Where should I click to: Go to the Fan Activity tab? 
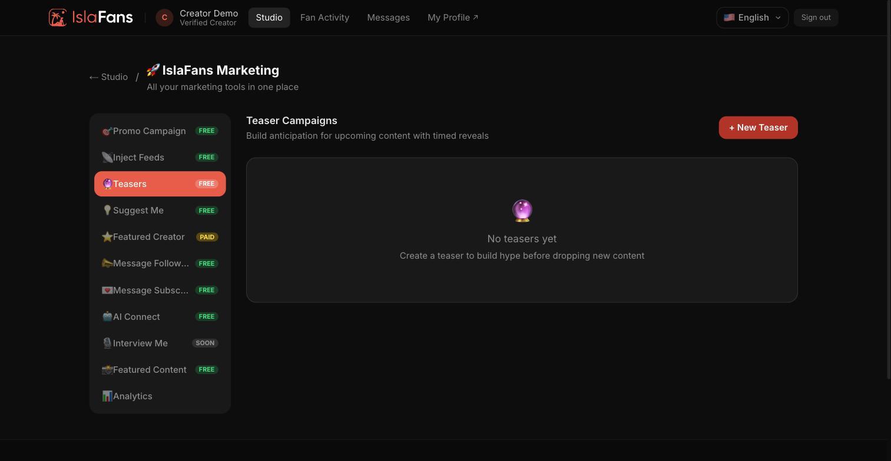[x=324, y=18]
